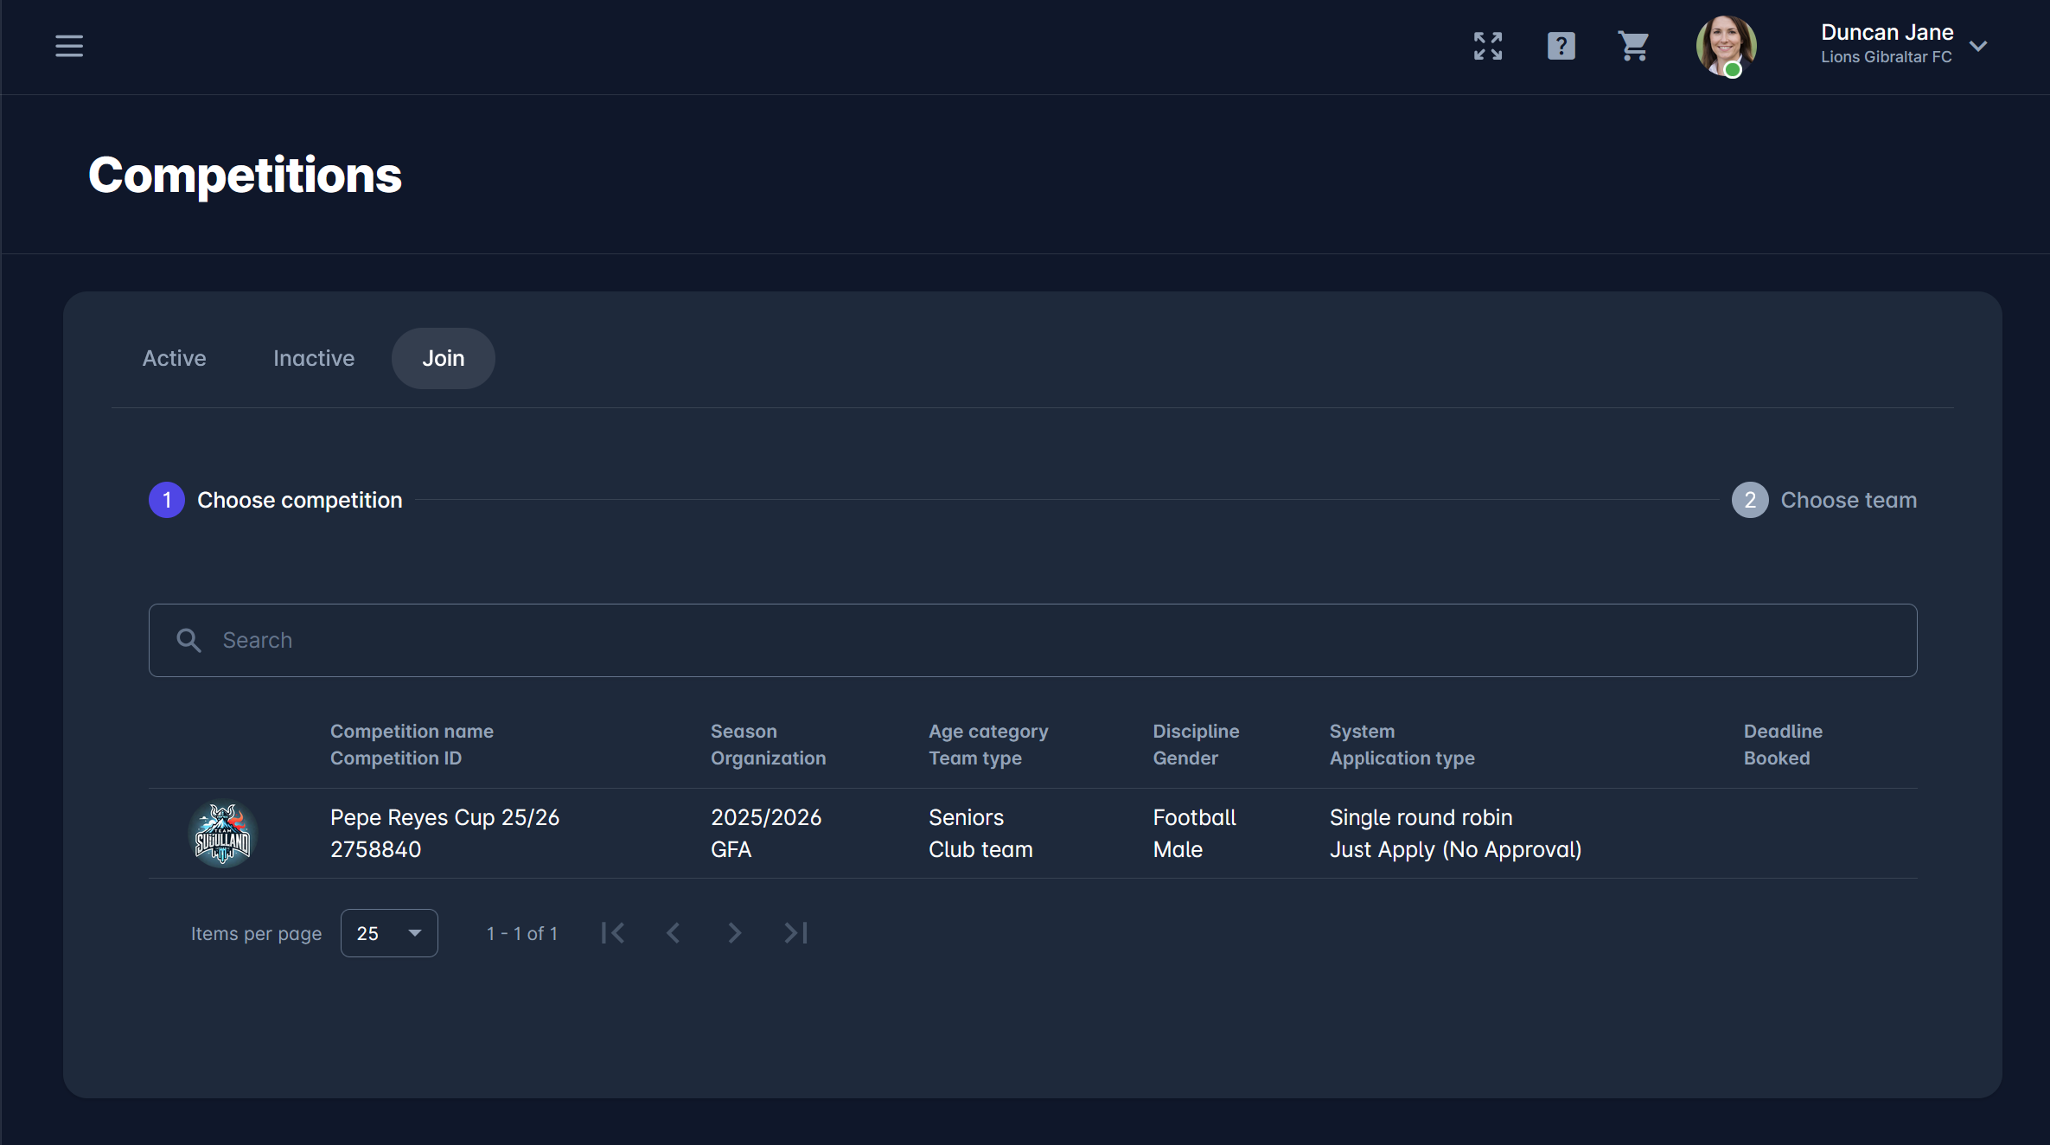Toggle fullscreen mode icon
Screen dimensions: 2050x1145
[x=1488, y=46]
